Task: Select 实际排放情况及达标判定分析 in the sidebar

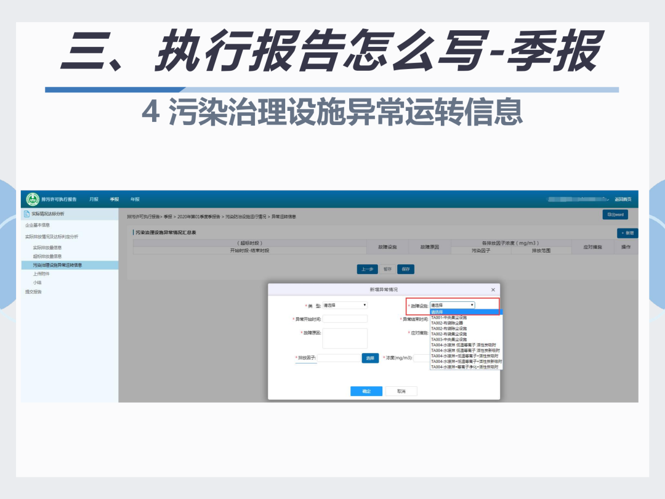Action: pyautogui.click(x=51, y=237)
